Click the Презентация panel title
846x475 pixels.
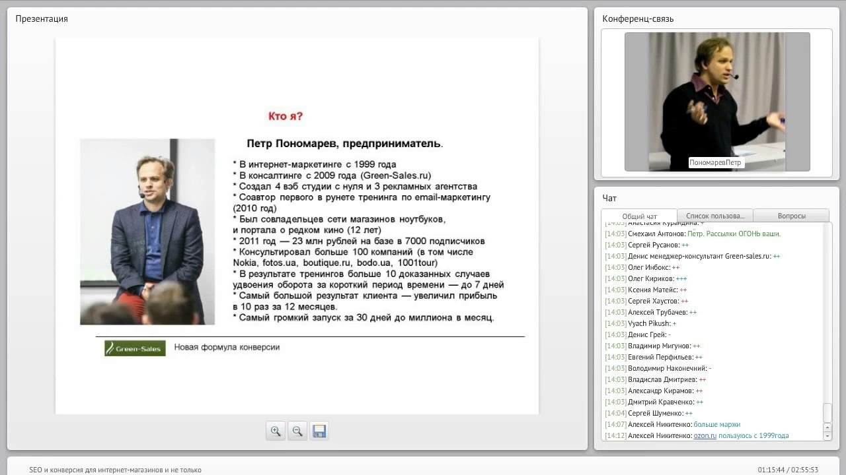coord(42,19)
